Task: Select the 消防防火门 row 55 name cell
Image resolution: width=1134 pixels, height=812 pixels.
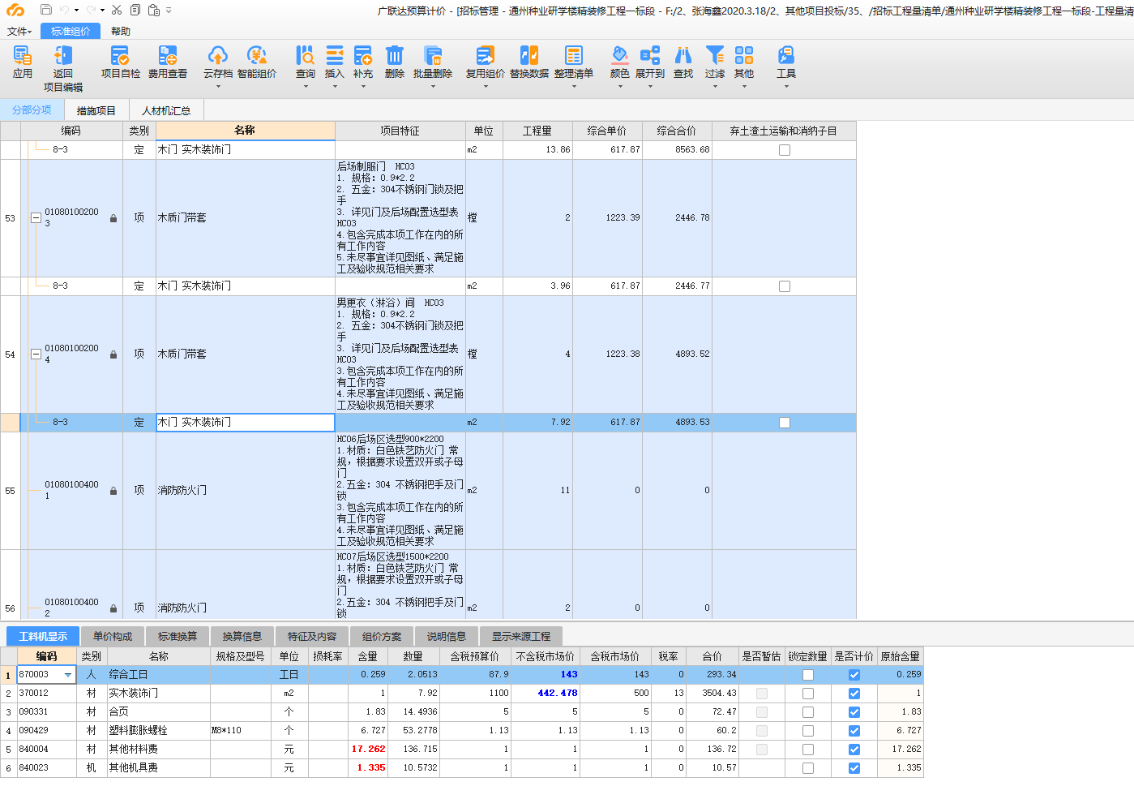Action: pos(246,491)
